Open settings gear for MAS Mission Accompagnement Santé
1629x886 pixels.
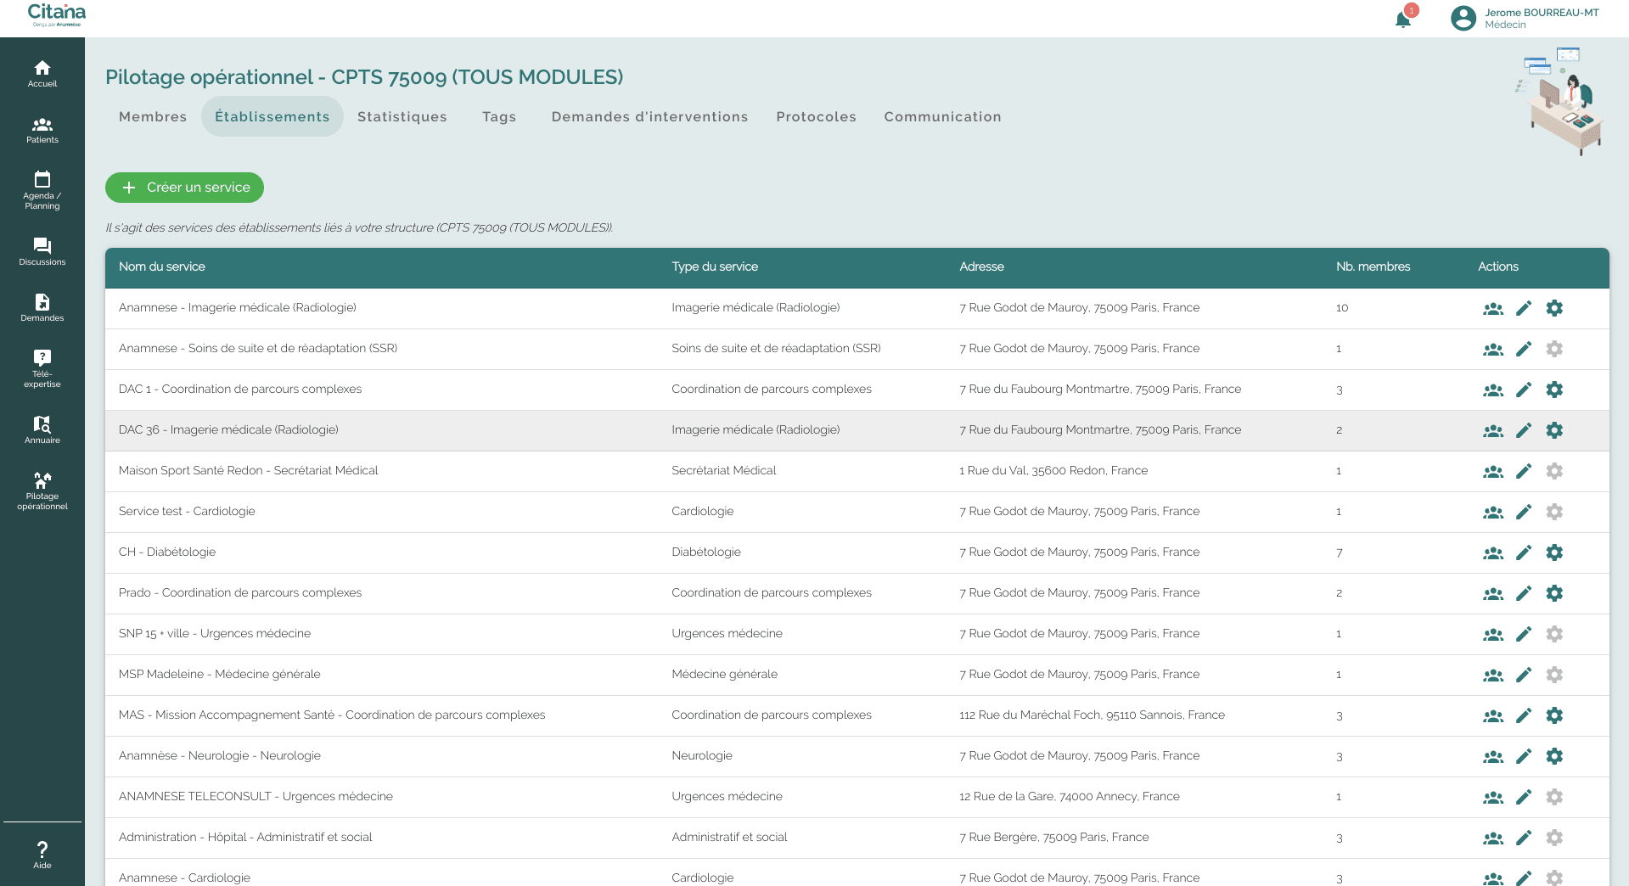(1554, 715)
